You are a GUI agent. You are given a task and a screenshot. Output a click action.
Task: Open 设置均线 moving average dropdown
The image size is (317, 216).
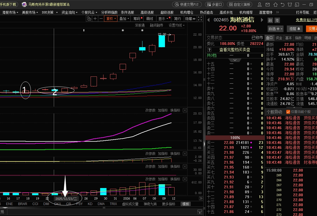pyautogui.click(x=176, y=25)
